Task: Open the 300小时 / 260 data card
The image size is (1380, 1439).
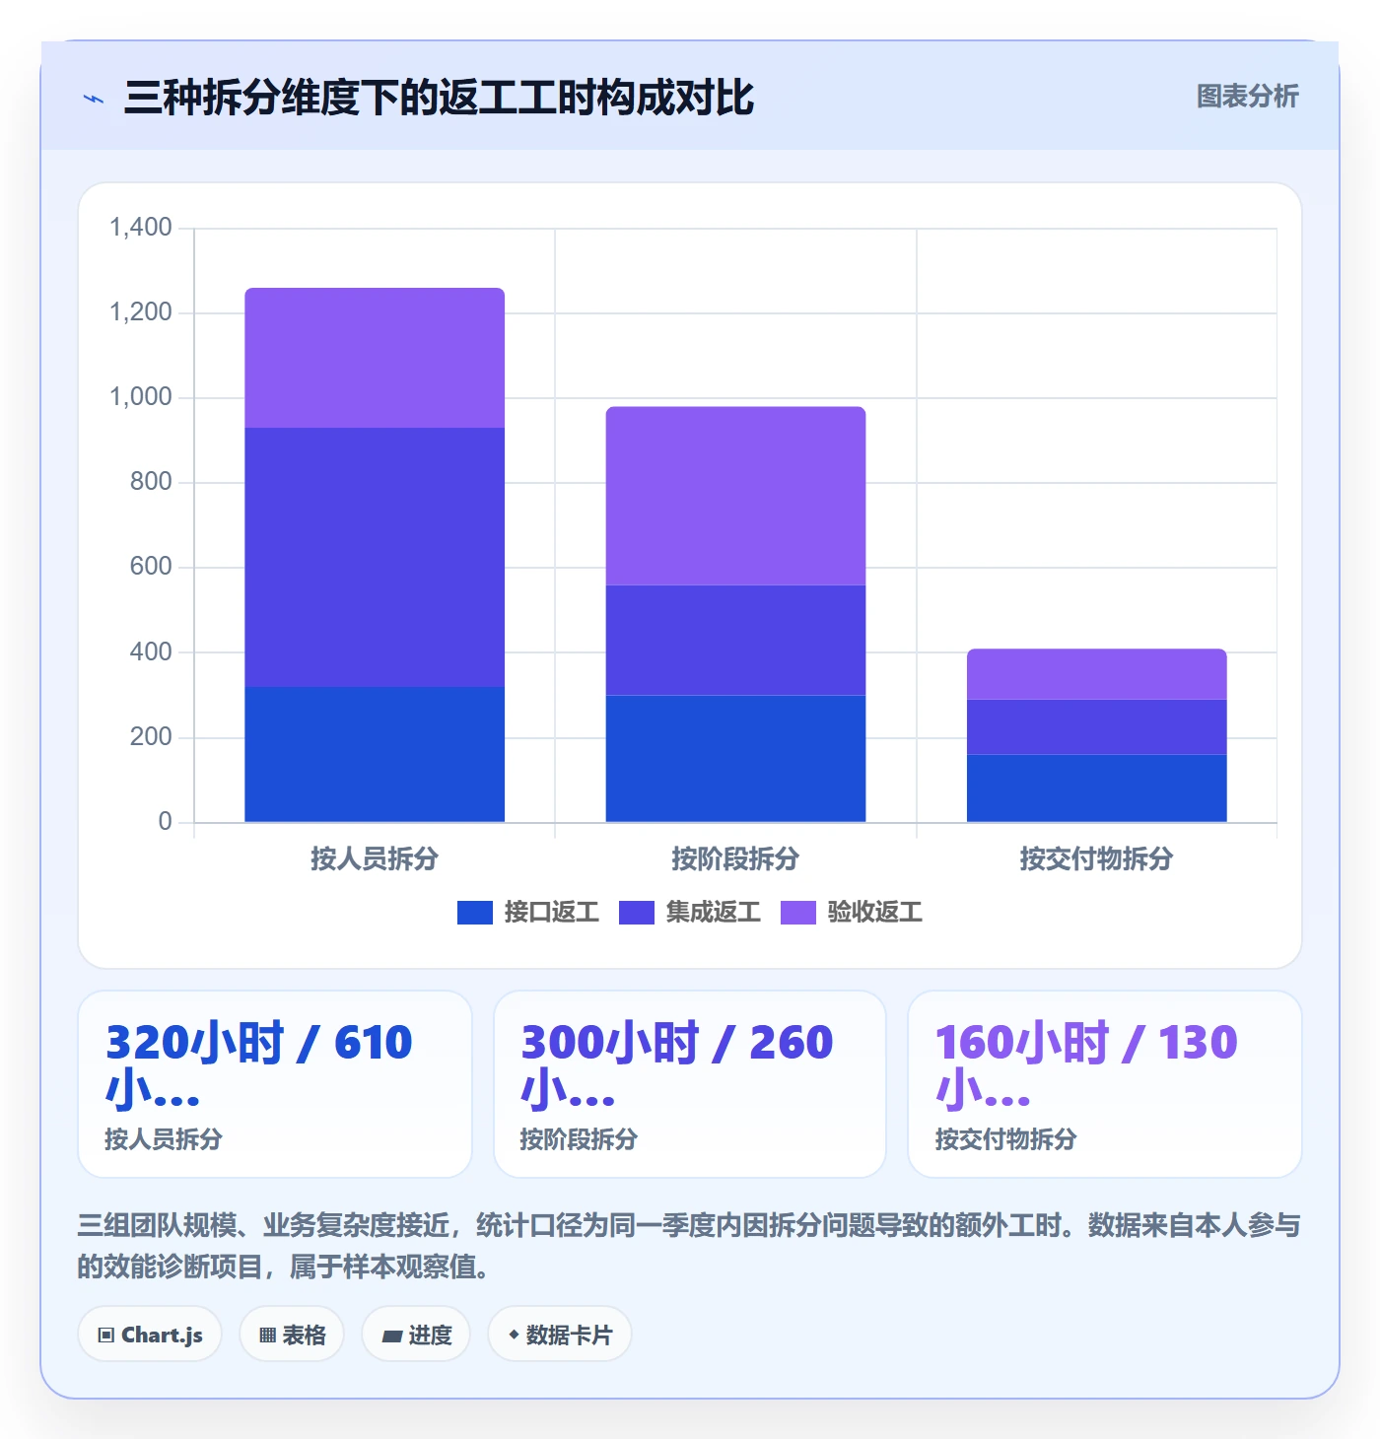Action: (x=690, y=1084)
